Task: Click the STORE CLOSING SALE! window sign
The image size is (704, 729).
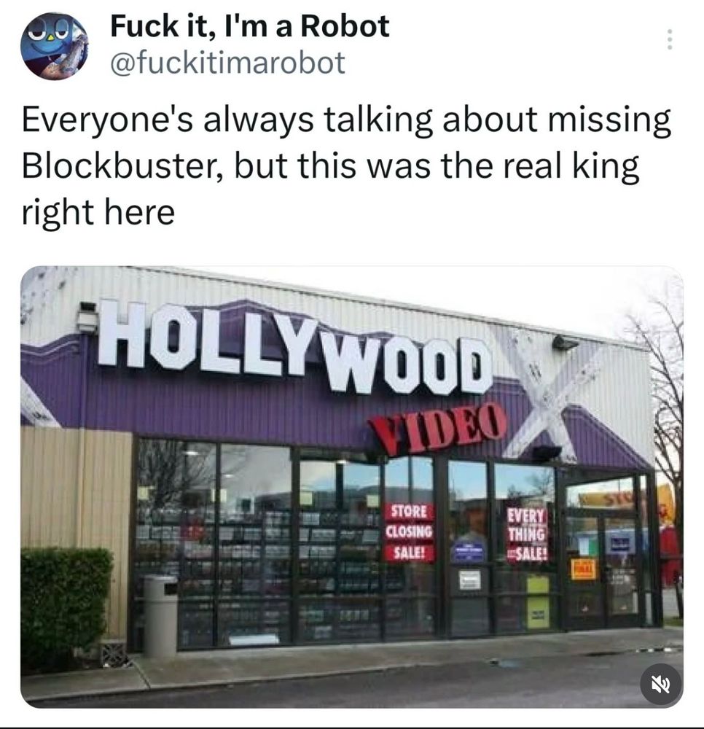Action: (x=410, y=532)
